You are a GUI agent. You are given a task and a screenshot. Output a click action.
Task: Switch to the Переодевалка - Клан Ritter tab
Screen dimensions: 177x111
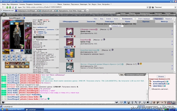71,11
